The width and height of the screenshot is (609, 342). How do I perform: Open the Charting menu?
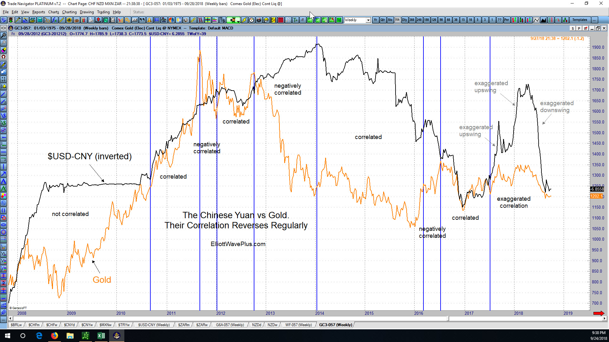point(69,12)
